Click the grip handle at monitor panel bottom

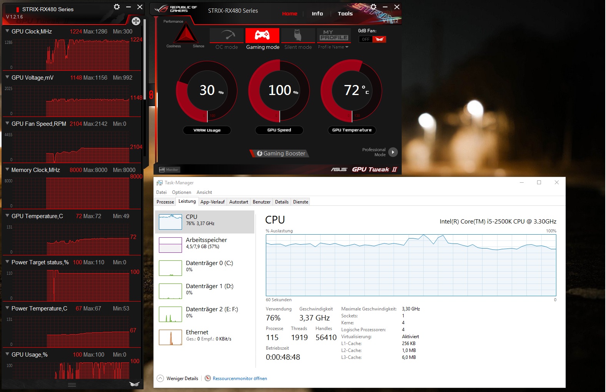[x=72, y=385]
